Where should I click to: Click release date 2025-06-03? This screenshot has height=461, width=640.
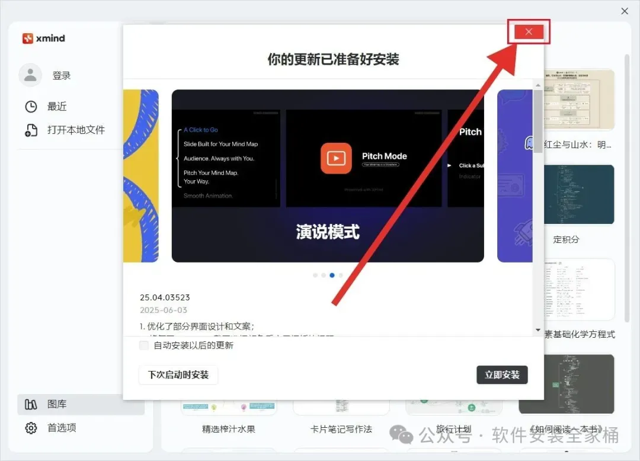164,310
